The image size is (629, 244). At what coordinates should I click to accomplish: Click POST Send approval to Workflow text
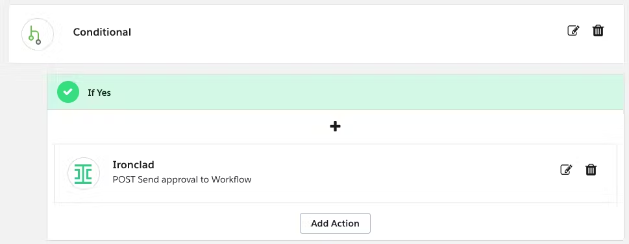(182, 179)
